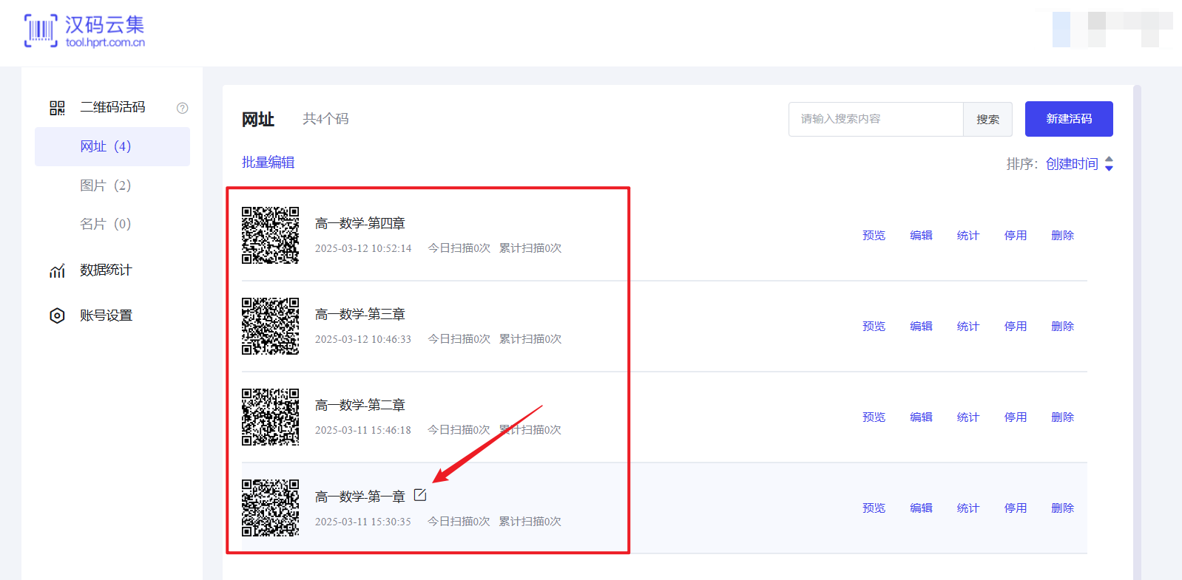Click the 搜索 button

click(987, 119)
